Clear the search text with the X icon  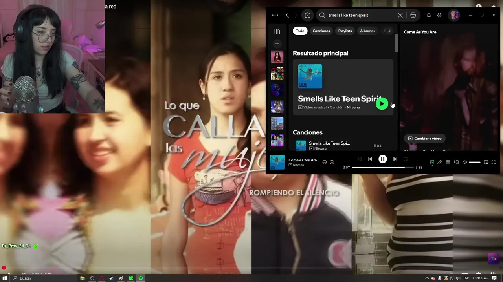pos(400,15)
